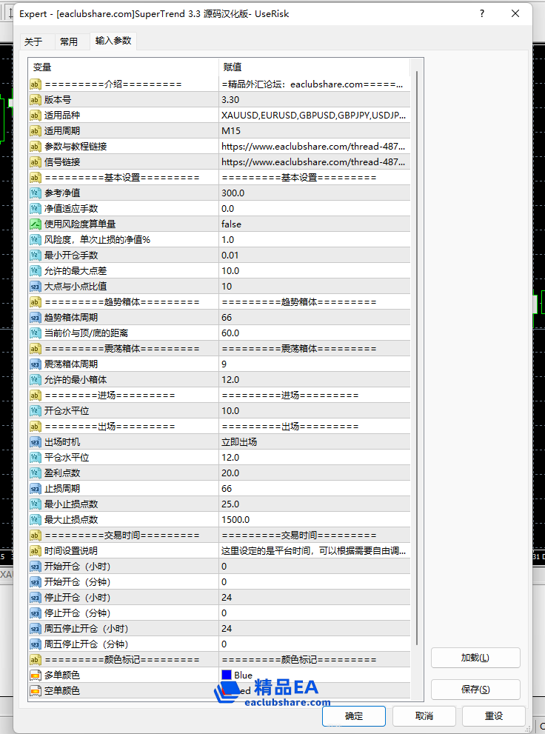Click the string icon beside 适用品种
The width and height of the screenshot is (545, 734).
(36, 115)
